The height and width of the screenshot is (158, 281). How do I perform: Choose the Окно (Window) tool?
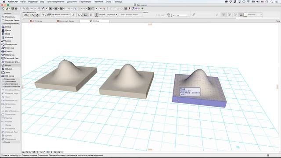point(11,34)
